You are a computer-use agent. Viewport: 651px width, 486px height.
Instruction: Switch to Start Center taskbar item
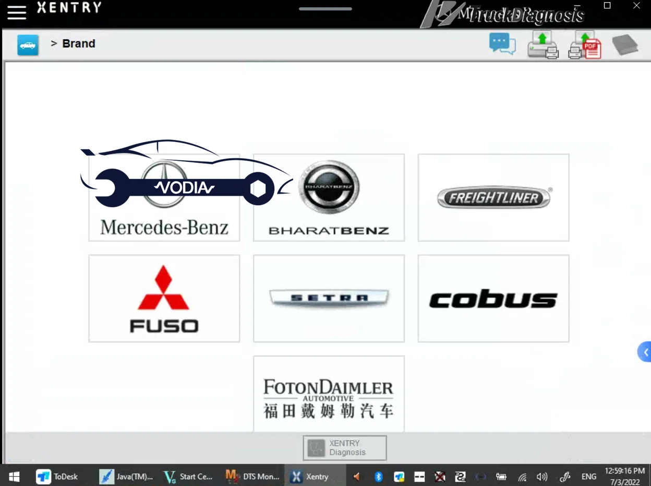click(188, 477)
